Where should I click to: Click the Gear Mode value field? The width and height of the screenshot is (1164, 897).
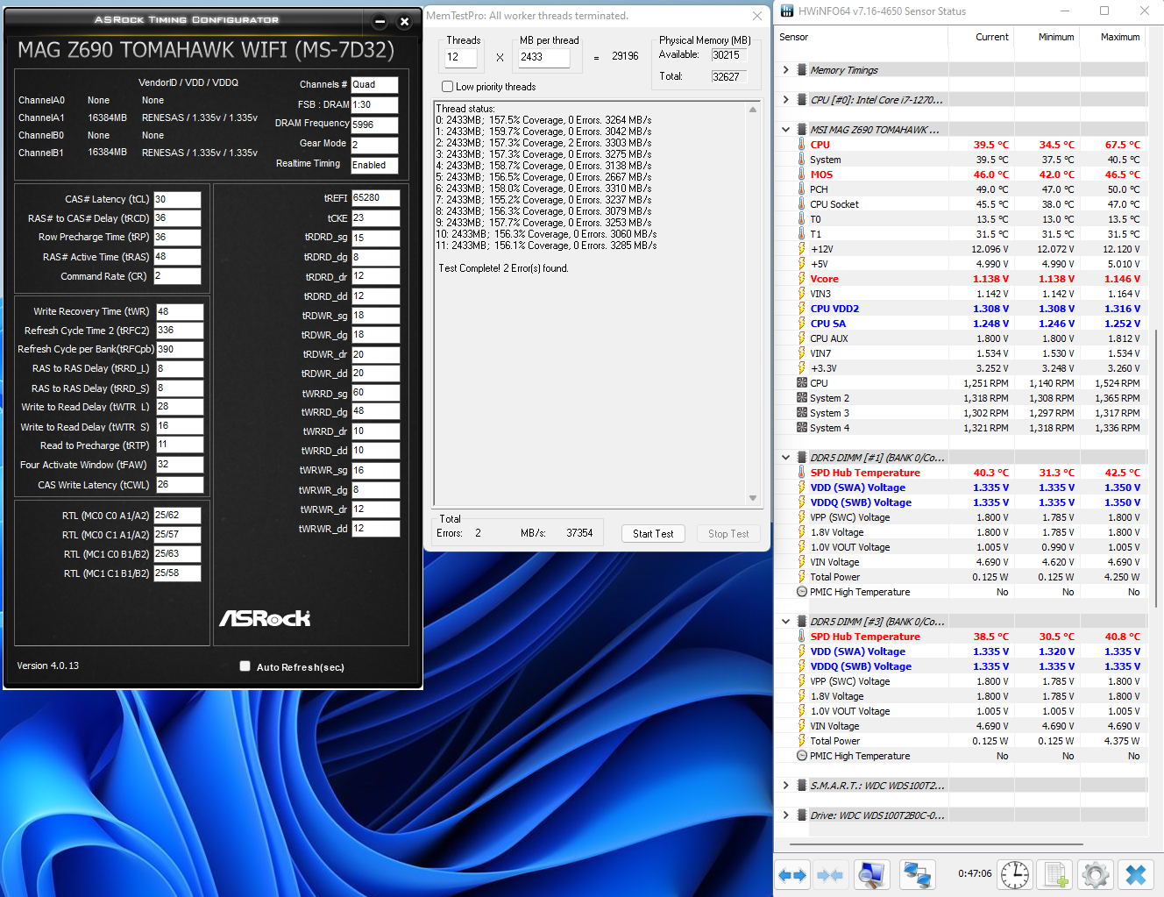(374, 145)
